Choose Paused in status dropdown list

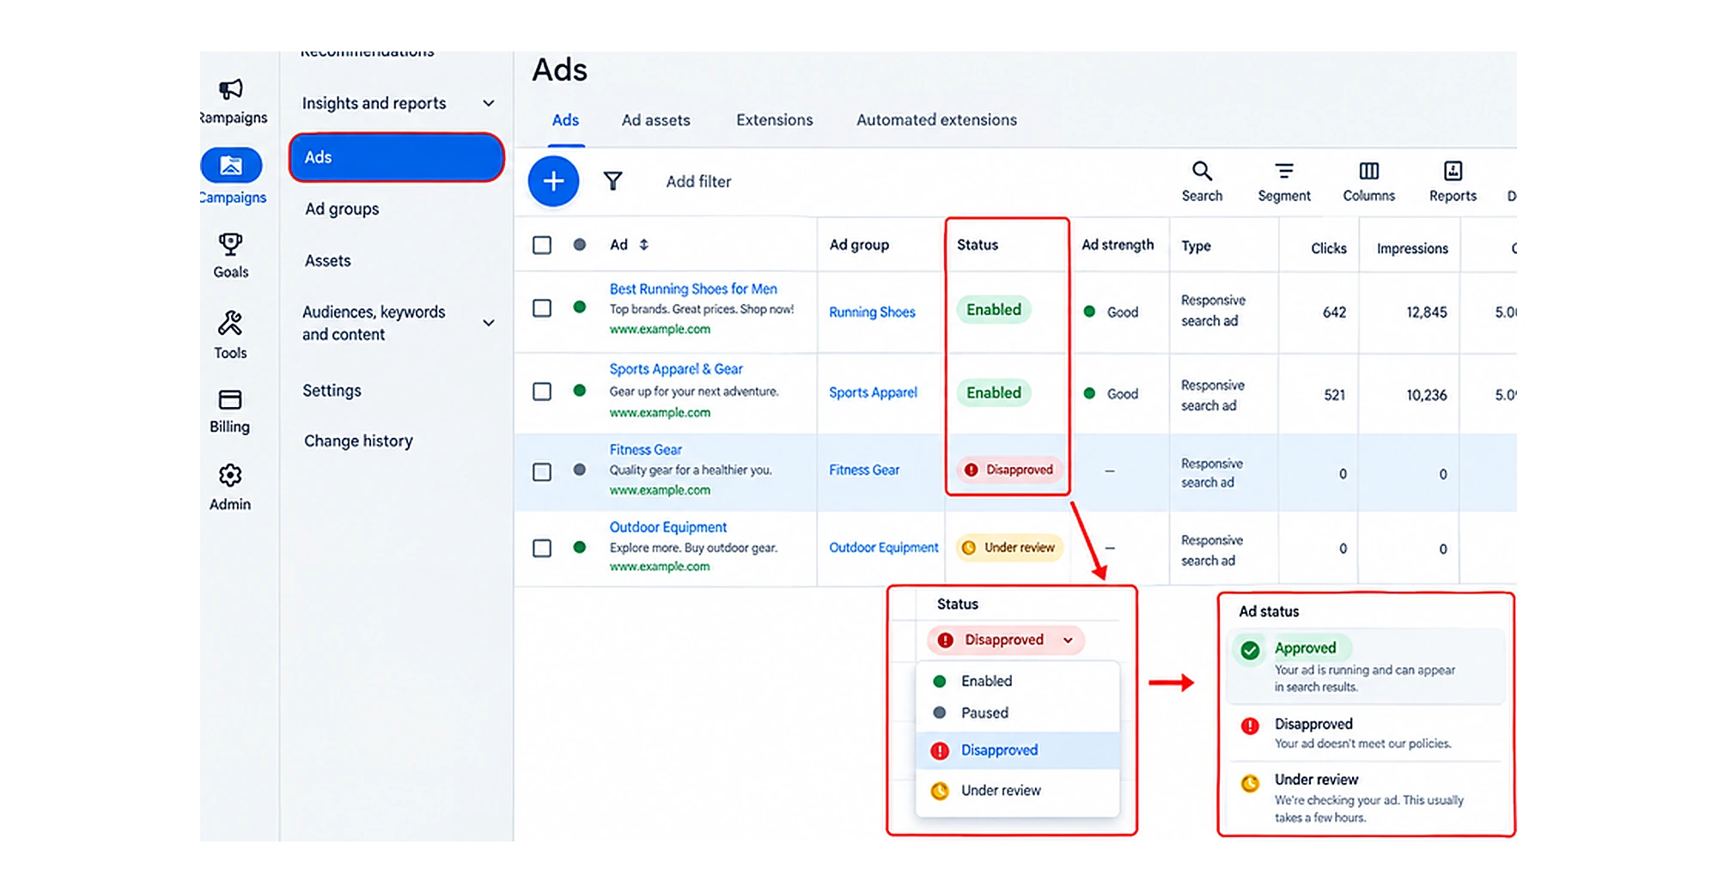click(1018, 713)
